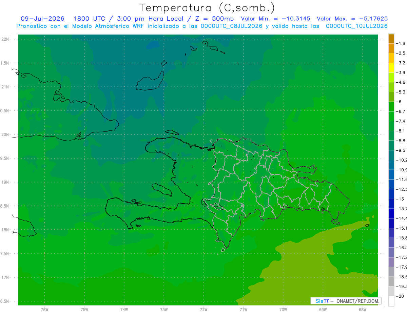Click the "70W" longitude axis label

283,310
